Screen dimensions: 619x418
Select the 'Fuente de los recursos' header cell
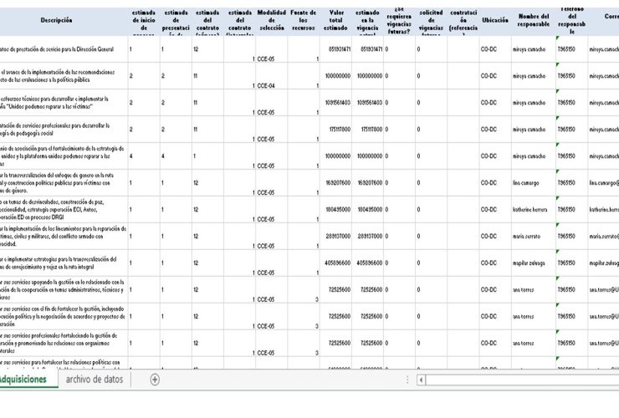point(304,21)
